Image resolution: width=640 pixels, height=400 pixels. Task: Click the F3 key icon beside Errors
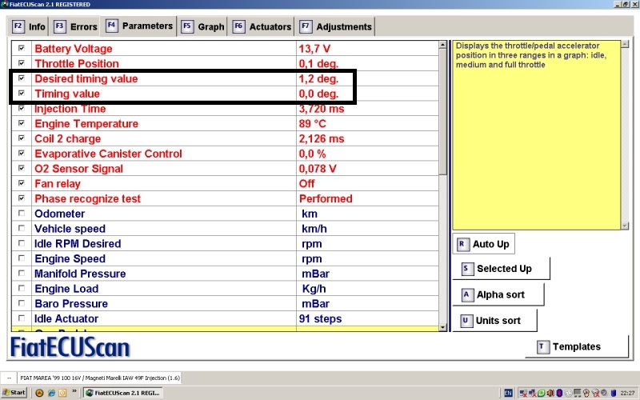[59, 26]
